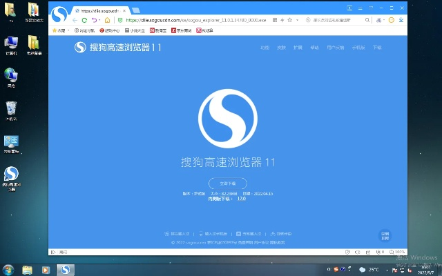Expand the undo closed tab dropdown arrow

coord(101,21)
